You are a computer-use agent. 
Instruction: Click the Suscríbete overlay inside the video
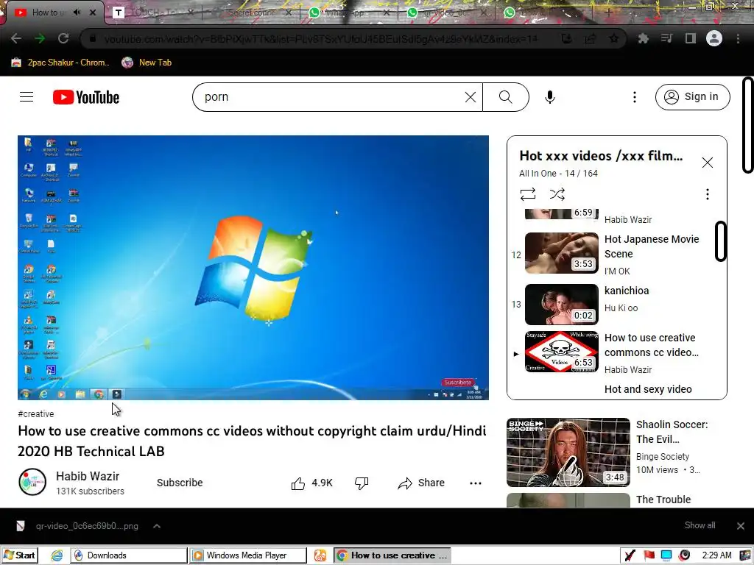point(457,383)
